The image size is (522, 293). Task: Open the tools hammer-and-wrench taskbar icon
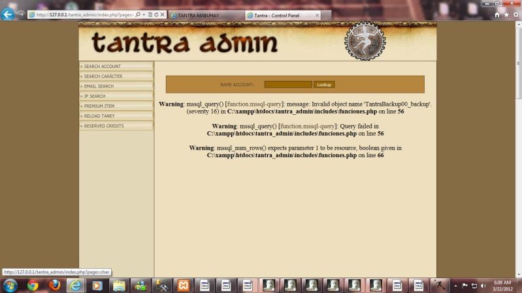pyautogui.click(x=162, y=285)
